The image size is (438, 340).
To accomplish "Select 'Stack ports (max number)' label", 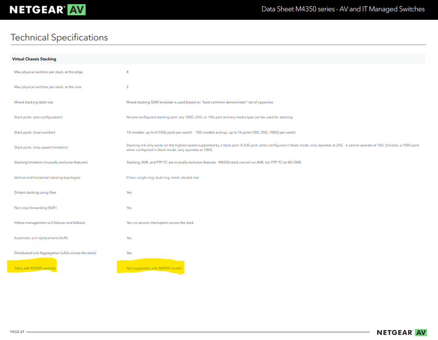I will click(x=35, y=132).
